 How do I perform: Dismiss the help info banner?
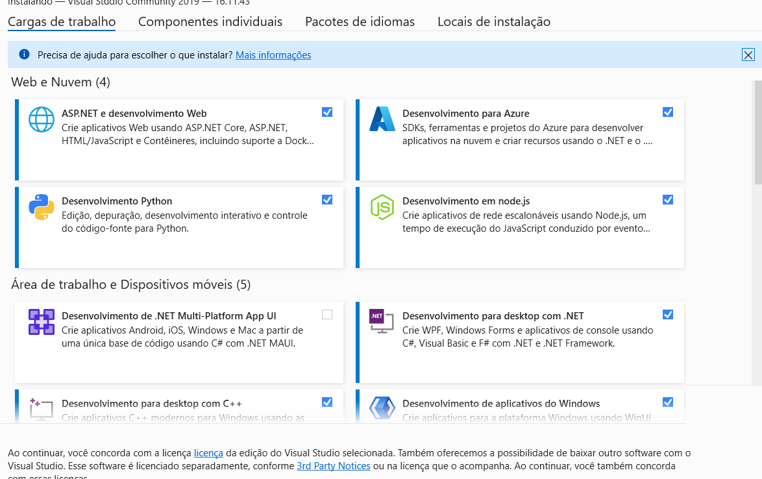[x=748, y=55]
